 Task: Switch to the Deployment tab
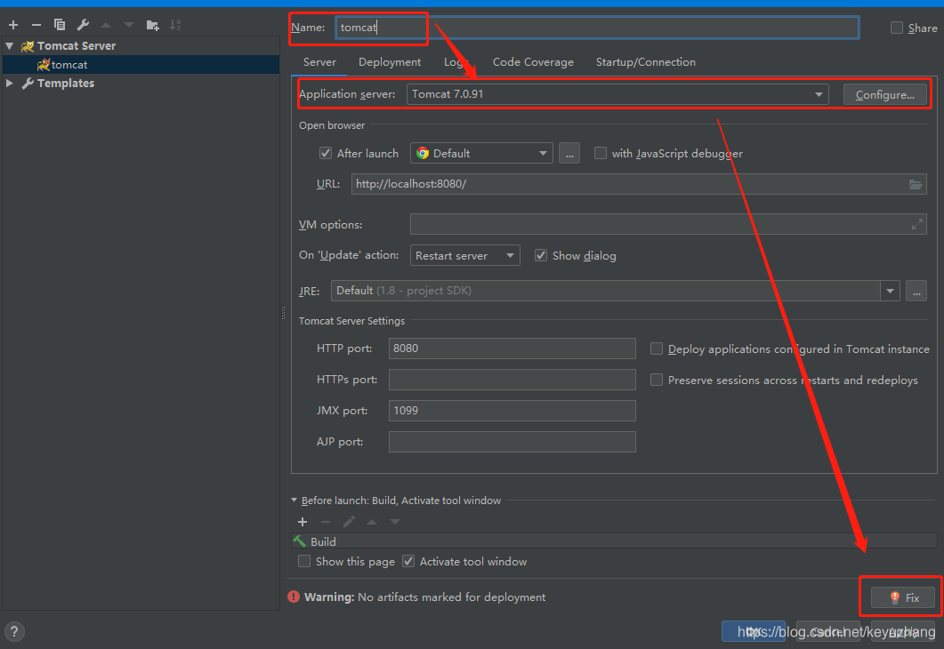(390, 62)
